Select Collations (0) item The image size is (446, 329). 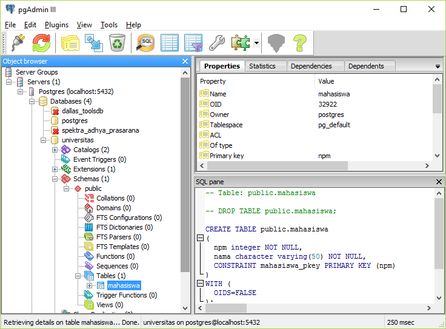(x=116, y=198)
